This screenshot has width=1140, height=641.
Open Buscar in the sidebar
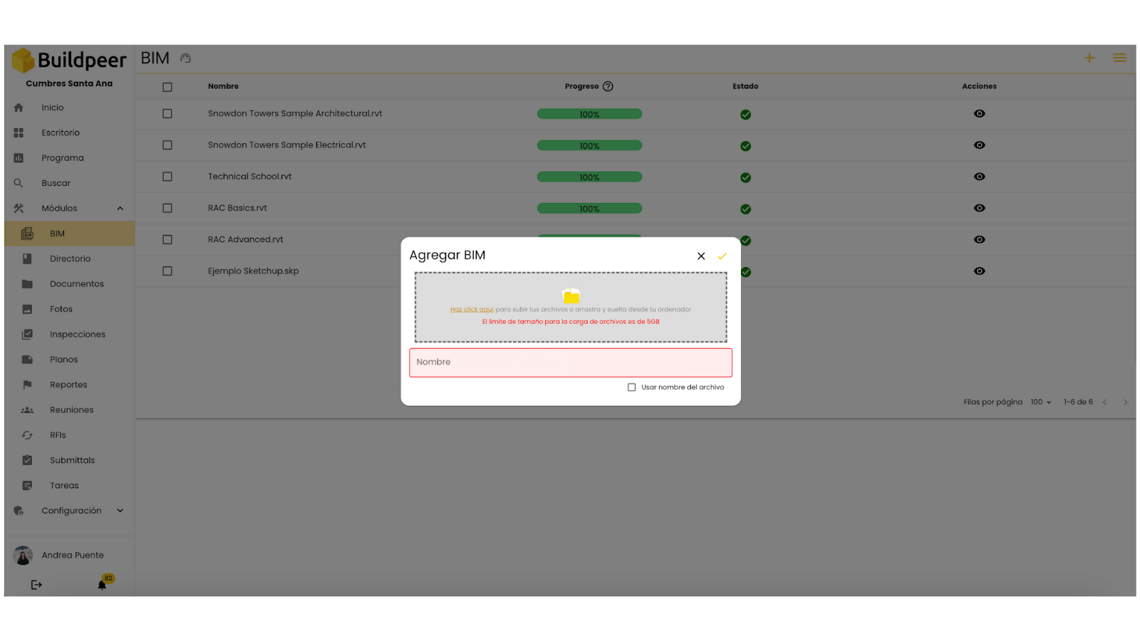click(69, 183)
